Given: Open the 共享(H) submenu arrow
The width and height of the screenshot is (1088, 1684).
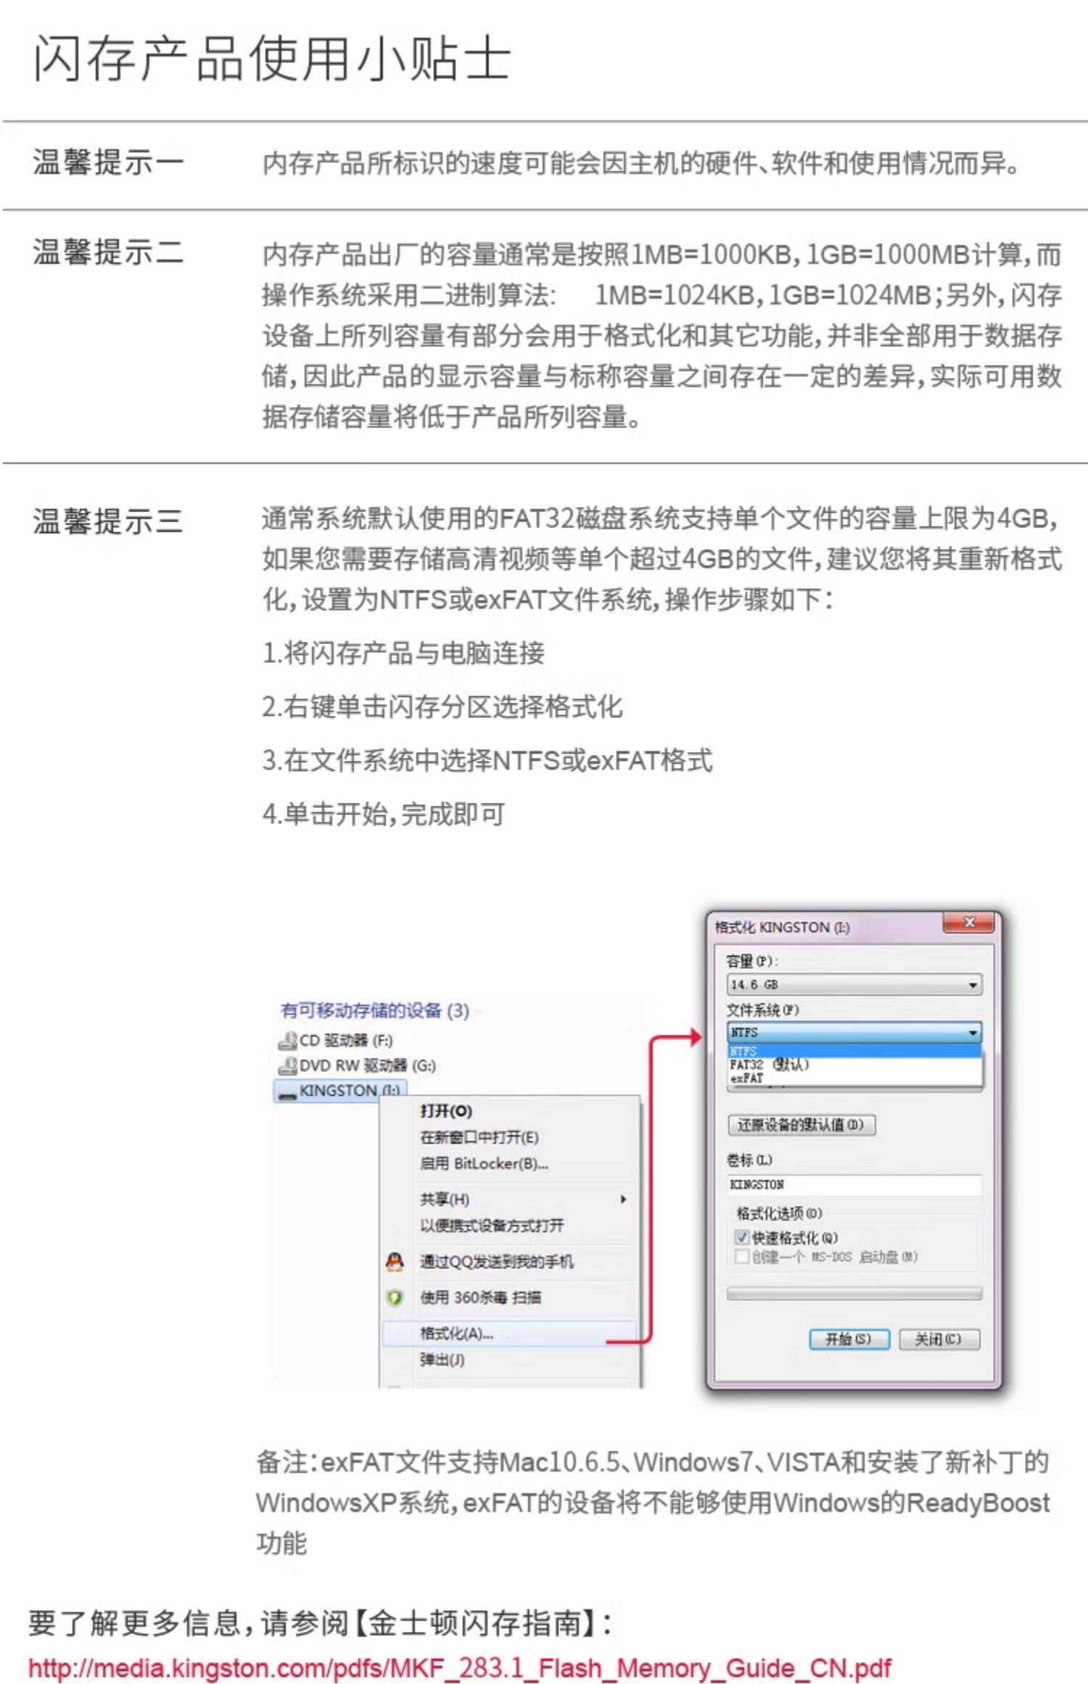Looking at the screenshot, I should click(x=623, y=1200).
